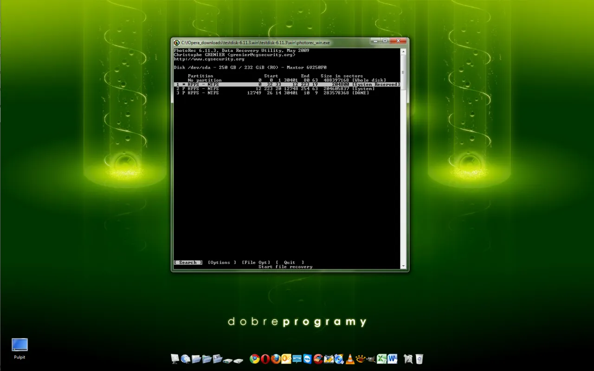Open TeamViewer from the dock

pyautogui.click(x=308, y=359)
